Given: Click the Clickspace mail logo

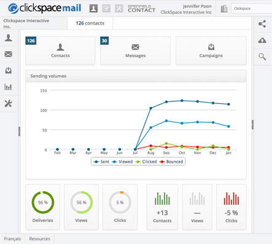Looking at the screenshot, I should (x=44, y=8).
